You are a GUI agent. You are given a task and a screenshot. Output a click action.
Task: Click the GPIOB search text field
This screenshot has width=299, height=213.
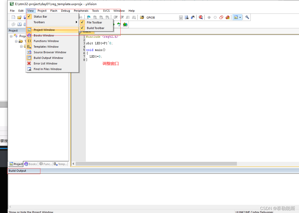tap(162, 18)
